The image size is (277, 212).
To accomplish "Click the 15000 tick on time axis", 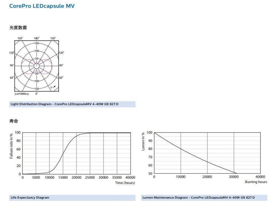I will click(63, 177).
